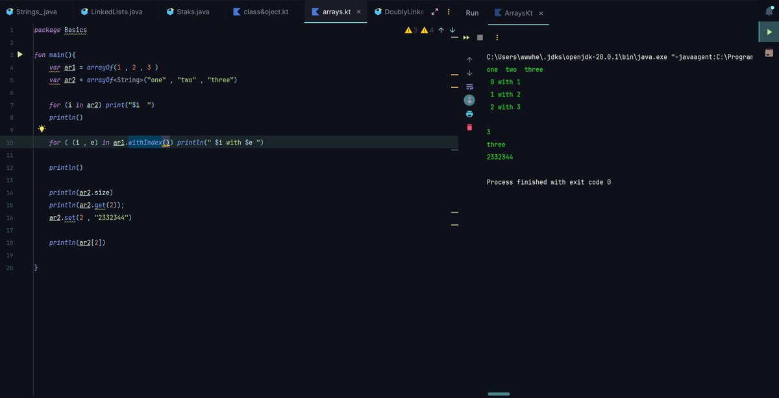Open the editor tabs more options menu
Viewport: 779px width, 398px height.
click(x=449, y=12)
